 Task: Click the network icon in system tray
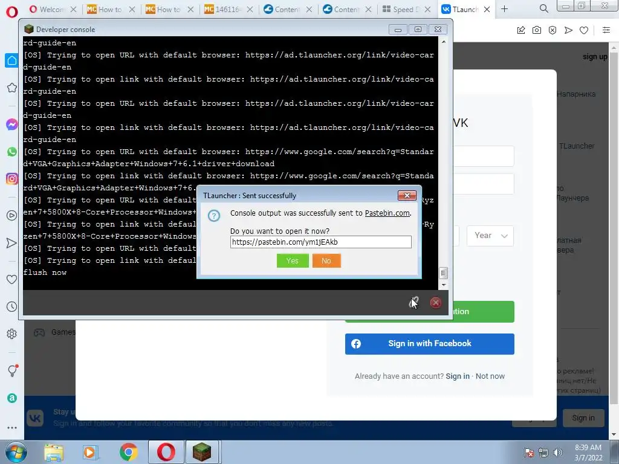click(543, 453)
